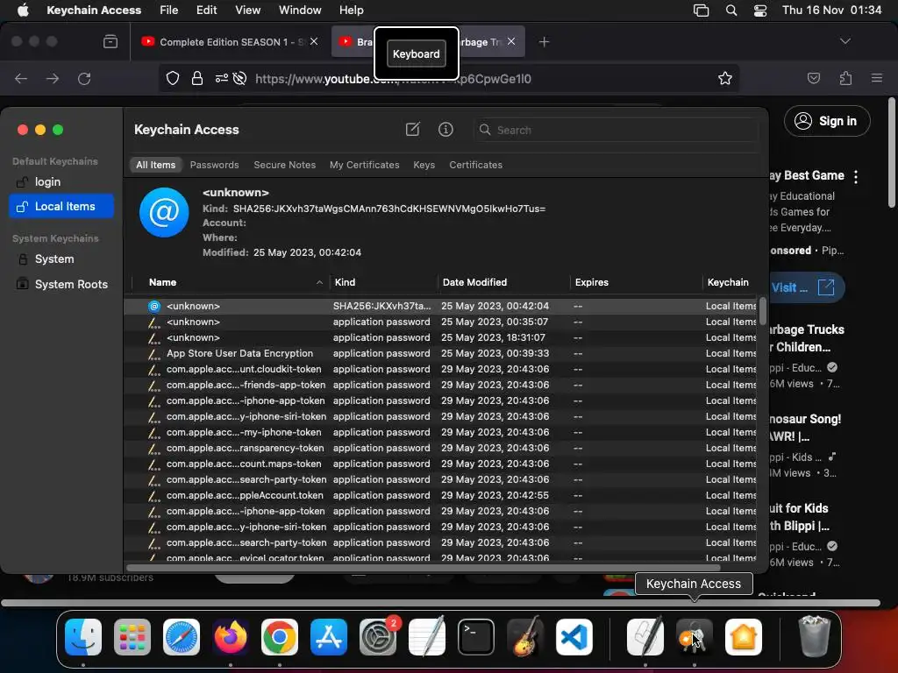898x673 pixels.
Task: Switch to the My Certificates tab
Action: pos(364,165)
